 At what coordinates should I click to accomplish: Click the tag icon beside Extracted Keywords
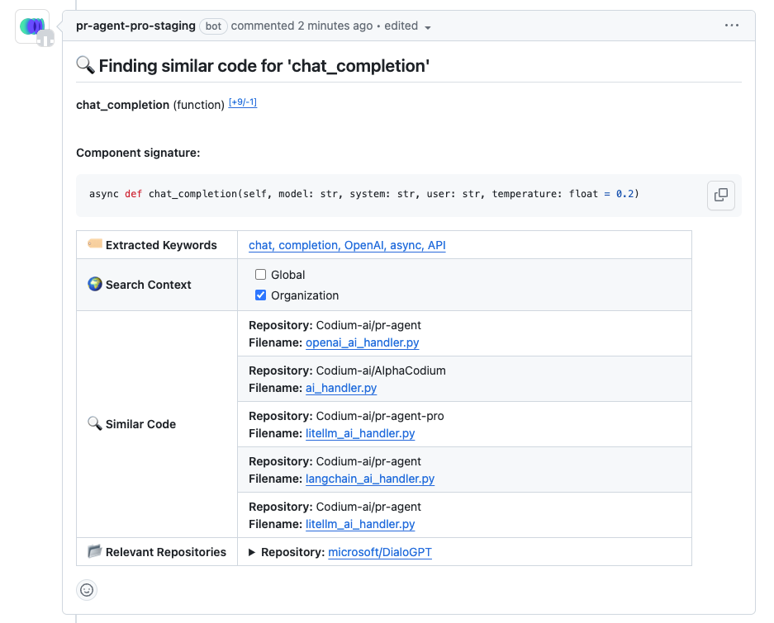pyautogui.click(x=95, y=245)
